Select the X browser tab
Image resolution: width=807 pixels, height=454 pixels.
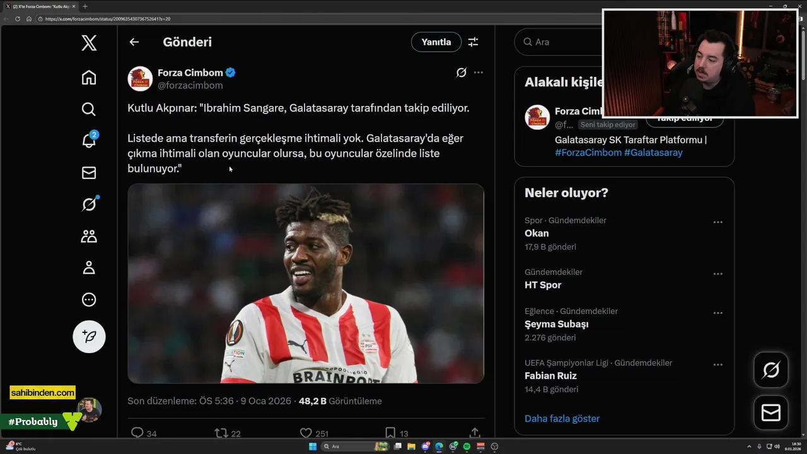[x=40, y=6]
